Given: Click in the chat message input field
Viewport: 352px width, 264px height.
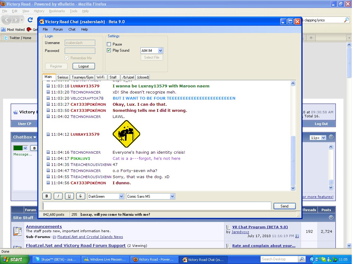Looking at the screenshot, I should [156, 206].
